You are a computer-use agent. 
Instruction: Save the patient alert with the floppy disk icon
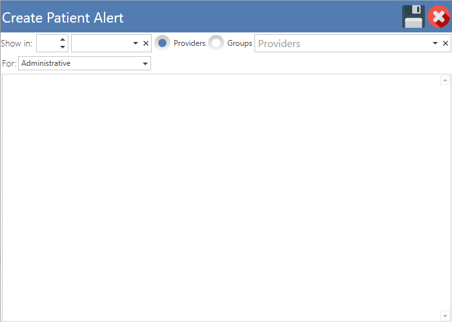coord(413,17)
